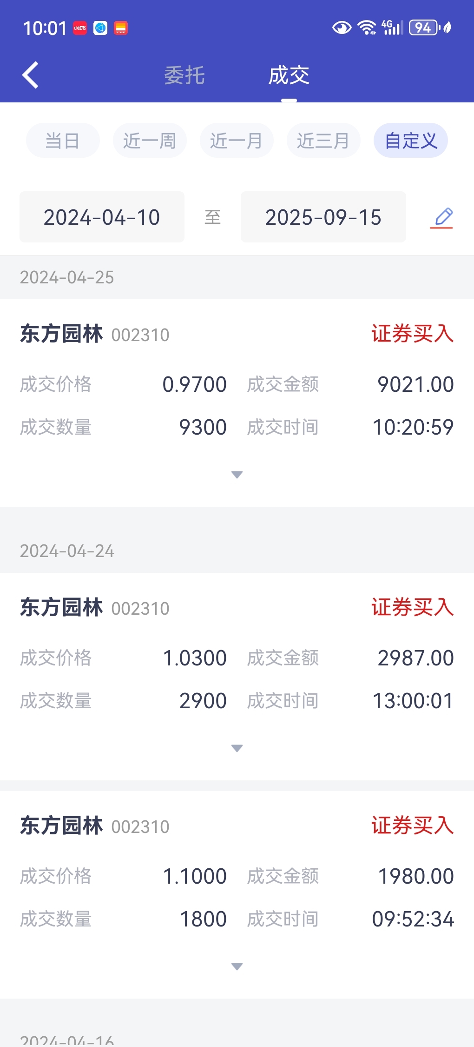
Task: Tap the pencil edit date range icon
Action: [x=442, y=217]
